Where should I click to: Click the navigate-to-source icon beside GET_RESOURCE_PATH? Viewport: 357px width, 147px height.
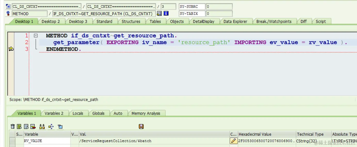pos(159,13)
